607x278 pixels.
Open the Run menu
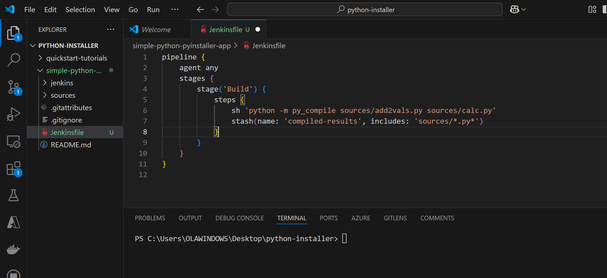[x=153, y=10]
